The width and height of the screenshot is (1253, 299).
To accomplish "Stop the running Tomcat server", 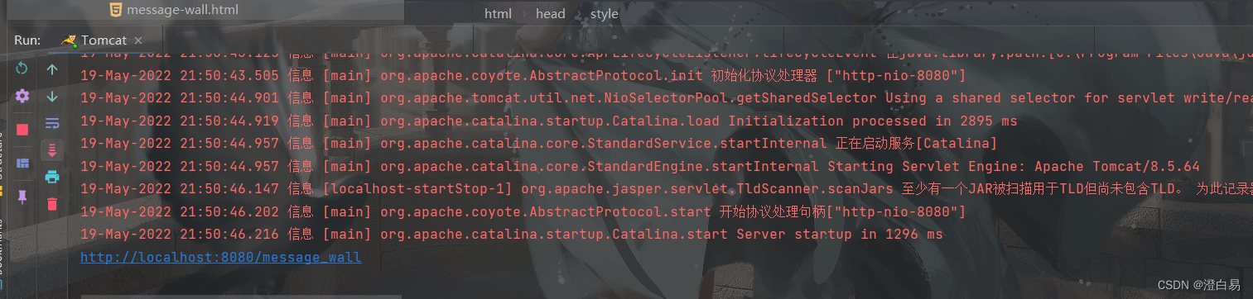I will tap(22, 130).
